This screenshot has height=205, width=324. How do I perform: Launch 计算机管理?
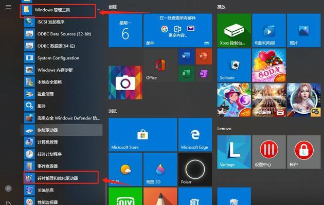tap(62, 142)
